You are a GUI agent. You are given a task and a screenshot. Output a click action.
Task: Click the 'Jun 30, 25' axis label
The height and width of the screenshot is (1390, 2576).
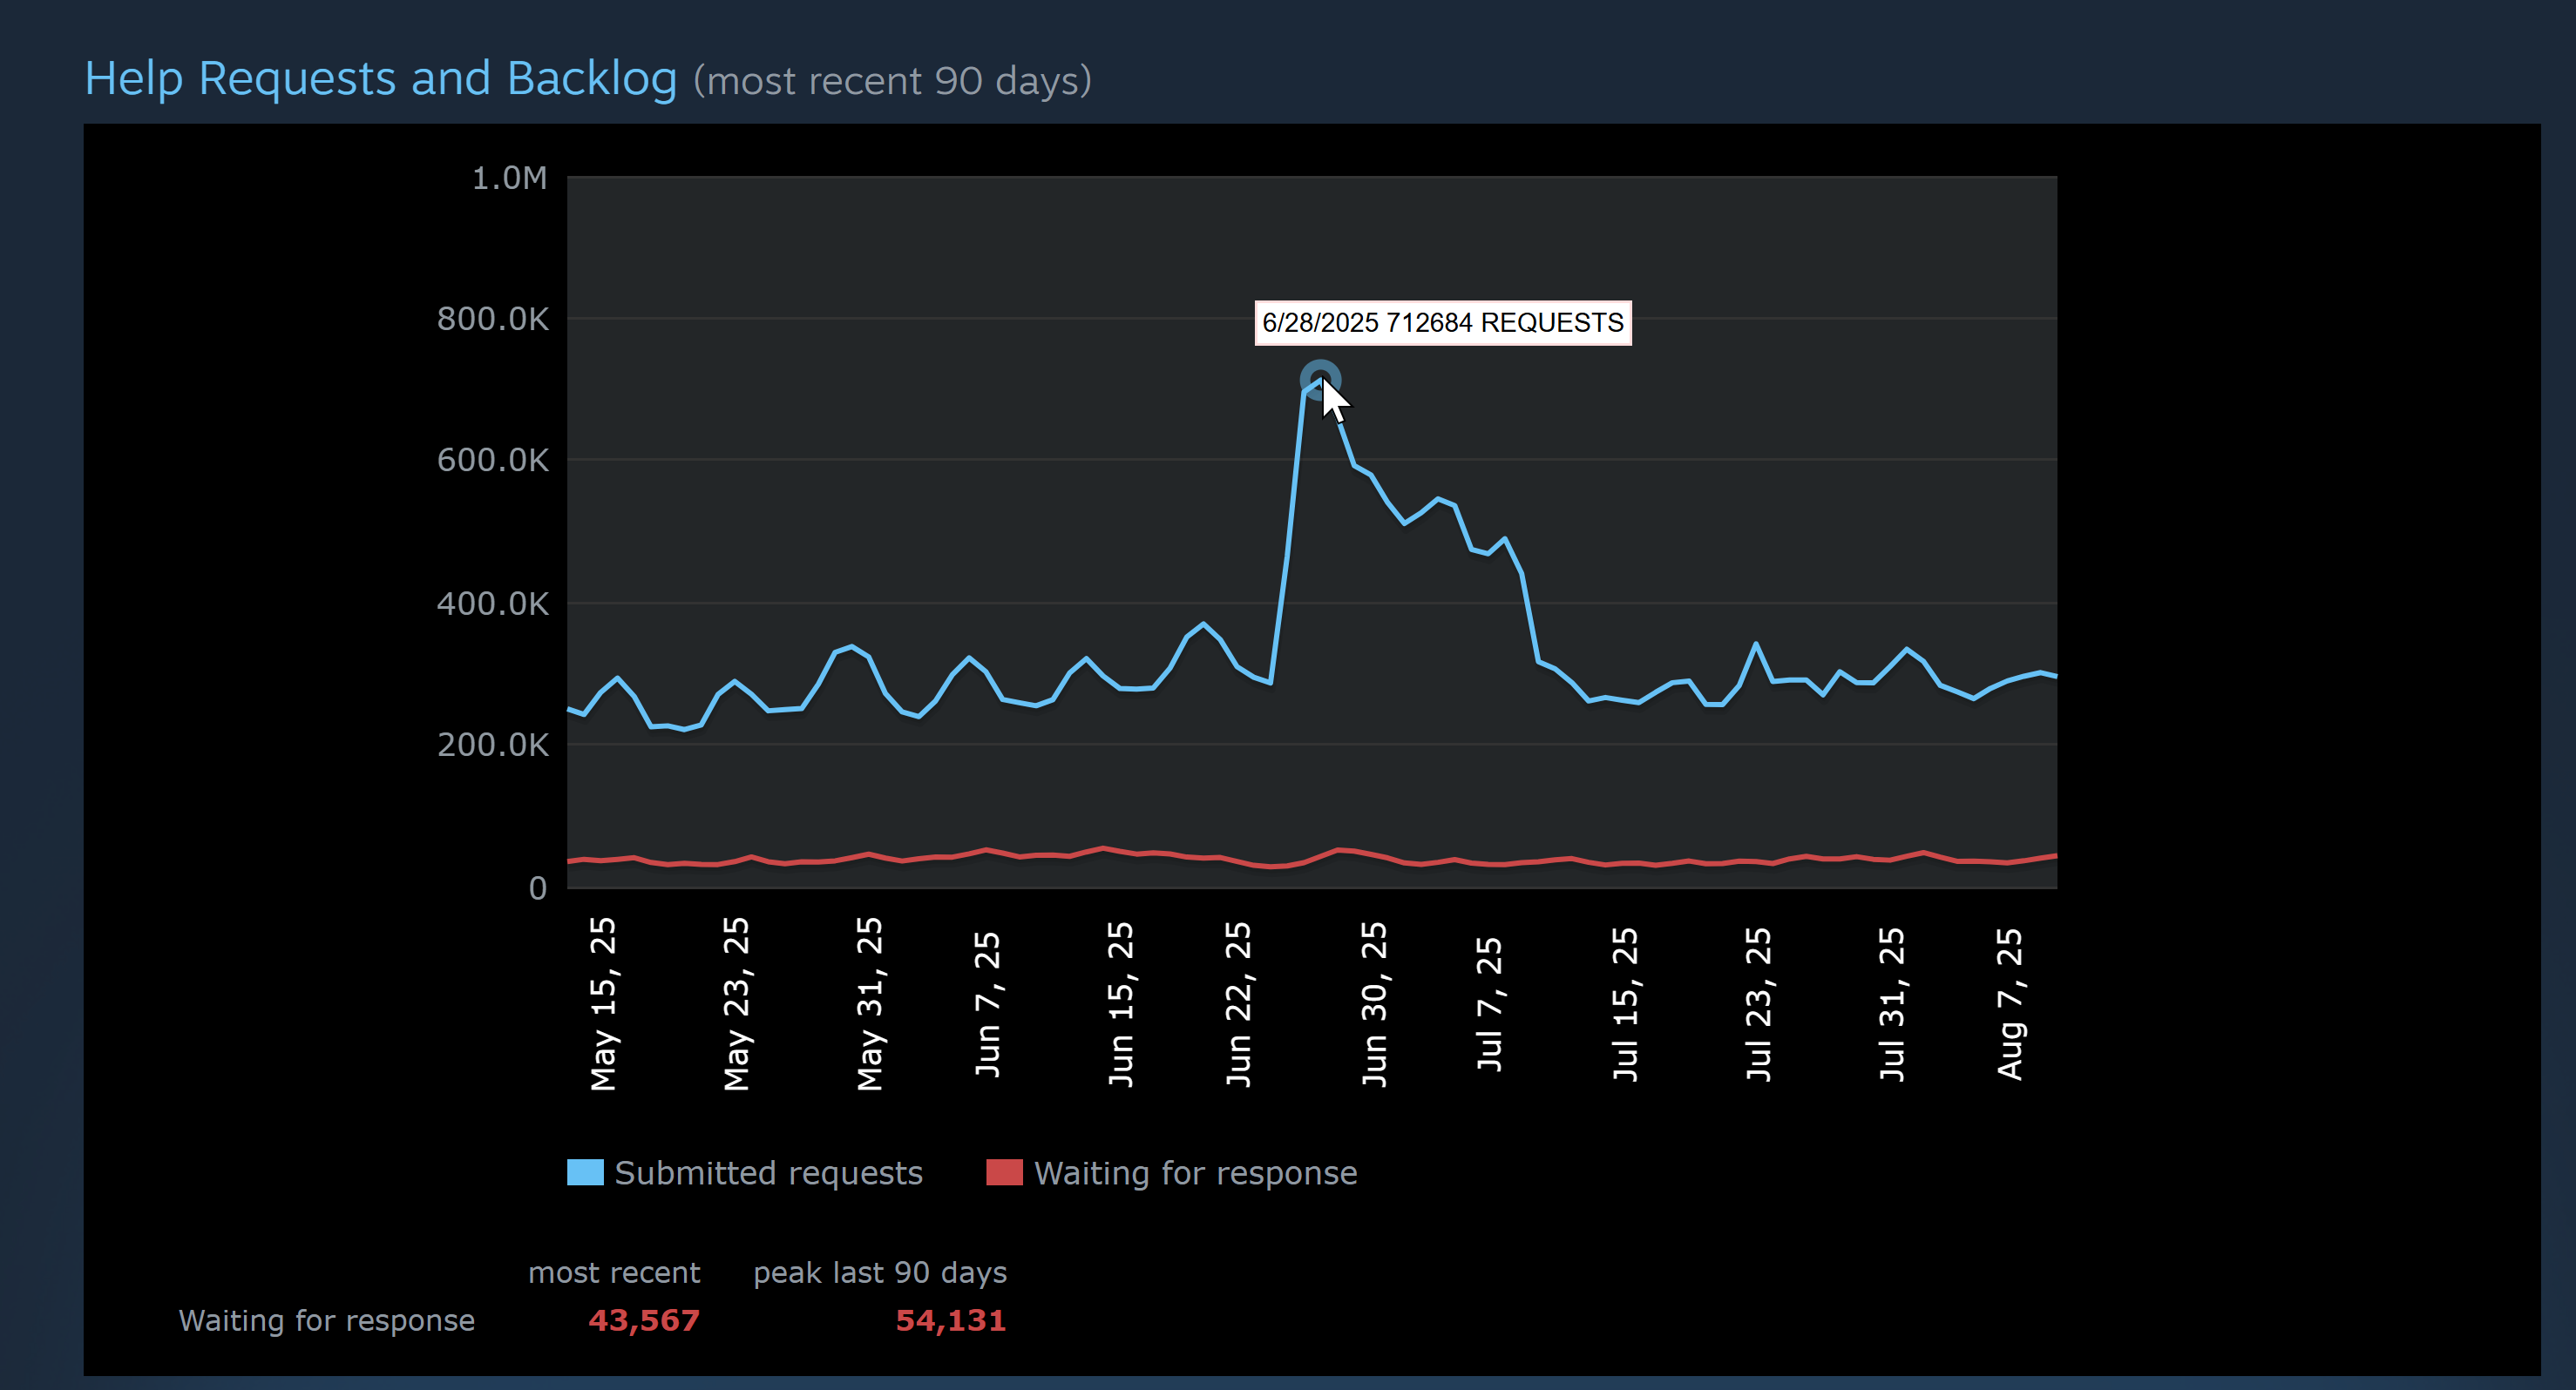[1374, 1003]
